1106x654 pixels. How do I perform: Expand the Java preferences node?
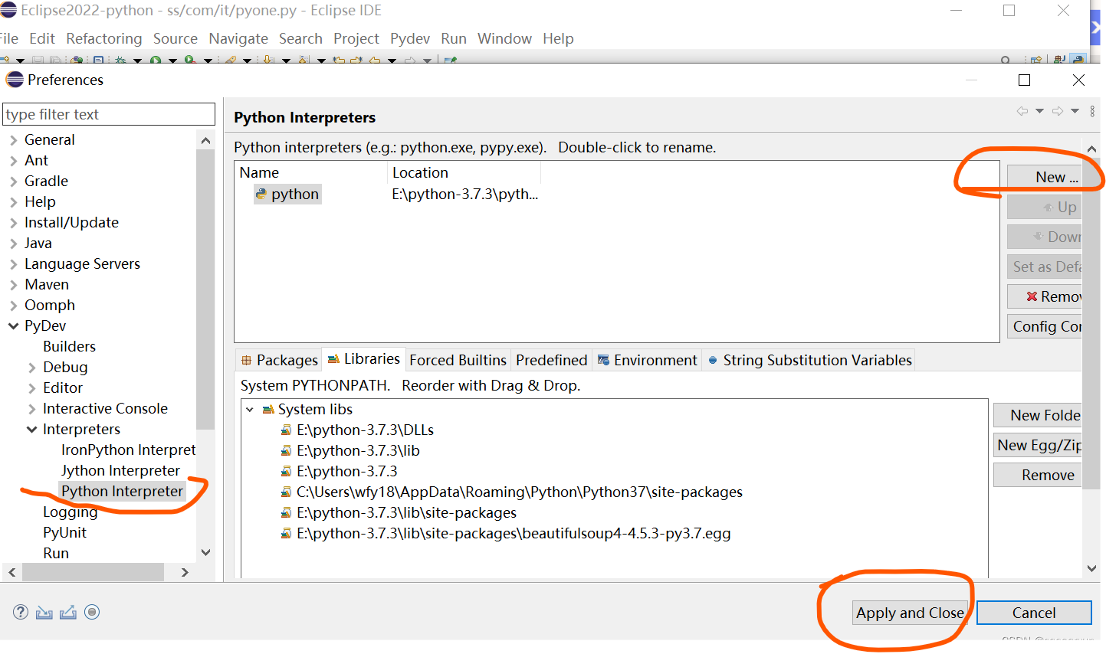[x=13, y=244]
